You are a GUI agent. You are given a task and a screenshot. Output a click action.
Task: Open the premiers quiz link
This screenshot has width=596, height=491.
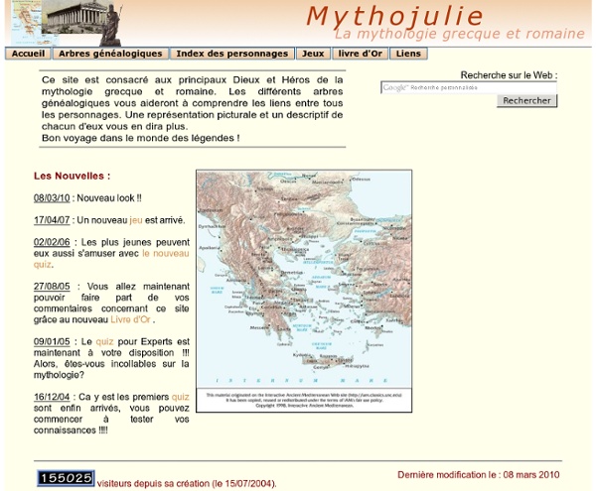180,397
